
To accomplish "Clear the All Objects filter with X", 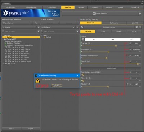I will pyautogui.click(x=39, y=27).
